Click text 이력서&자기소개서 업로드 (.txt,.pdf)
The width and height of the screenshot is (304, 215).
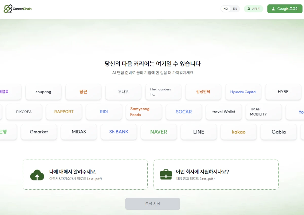point(75,179)
